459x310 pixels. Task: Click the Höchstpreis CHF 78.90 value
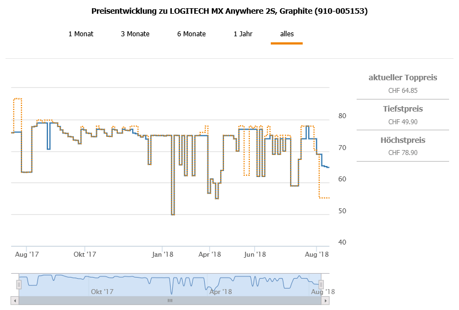[402, 153]
